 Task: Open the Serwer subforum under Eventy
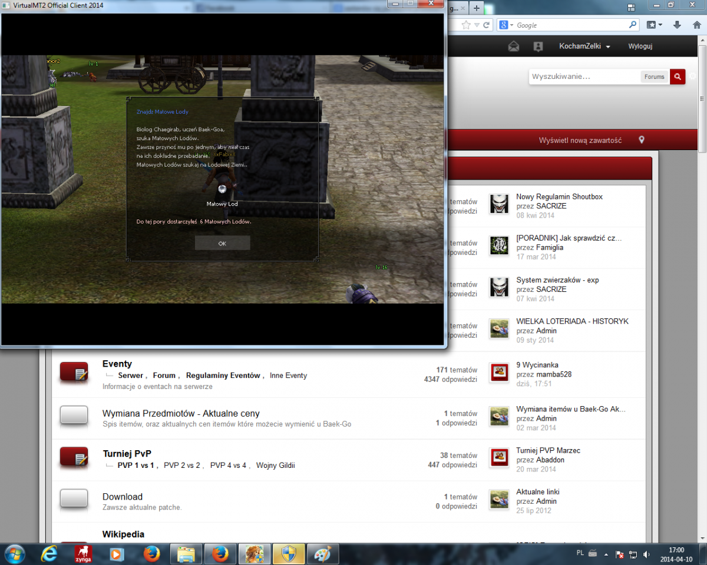coord(130,375)
